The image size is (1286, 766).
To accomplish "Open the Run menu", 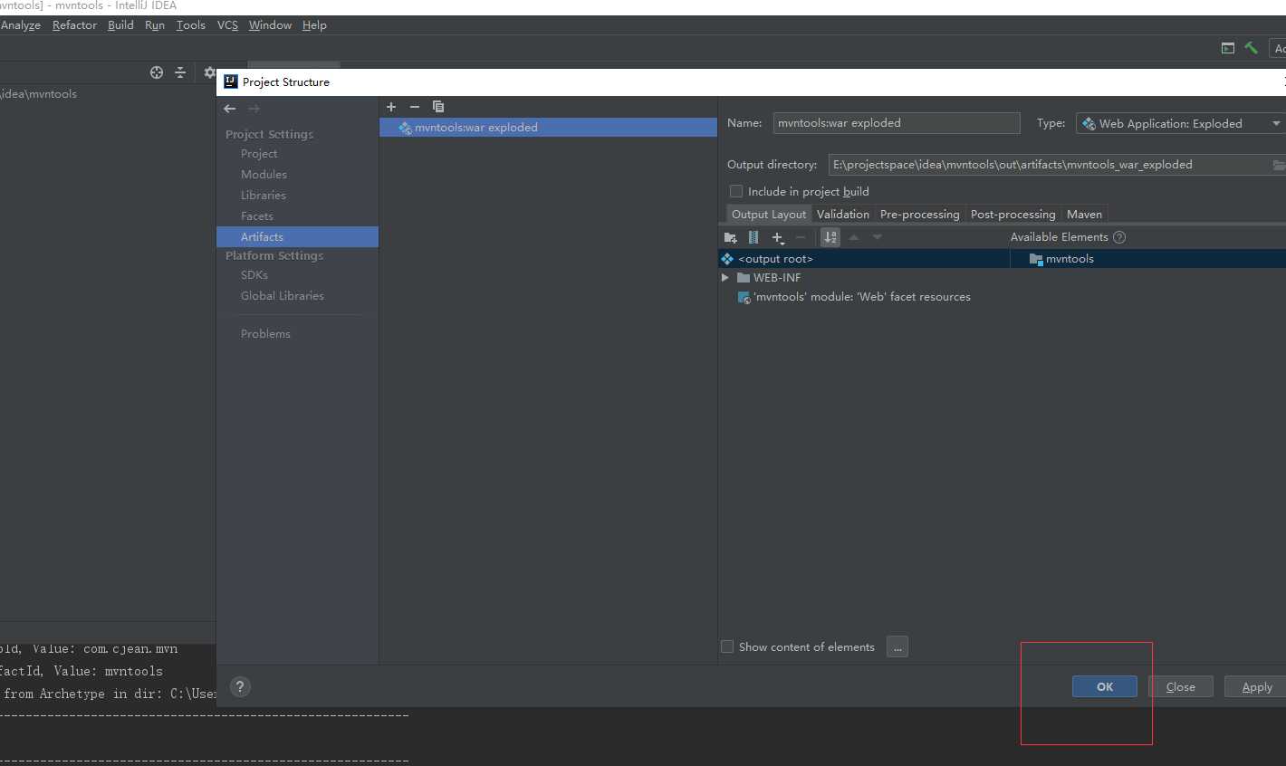I will click(x=155, y=25).
